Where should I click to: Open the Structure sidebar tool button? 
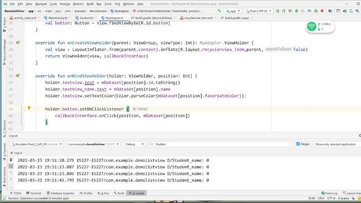coord(5,129)
